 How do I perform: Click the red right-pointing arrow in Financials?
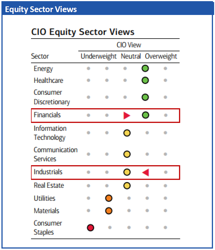pos(127,115)
